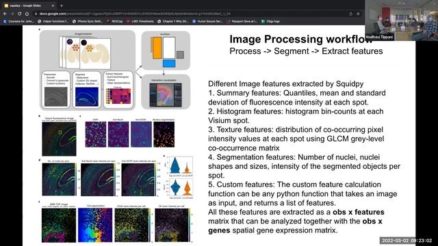Click the 'Image Processing workflow' slide title
Viewport: 438px width, 246px height.
pyautogui.click(x=301, y=39)
